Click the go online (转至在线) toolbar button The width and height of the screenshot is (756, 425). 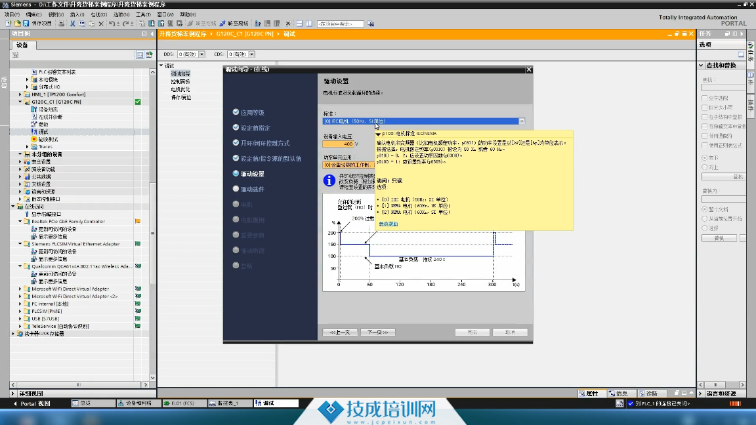click(x=201, y=23)
